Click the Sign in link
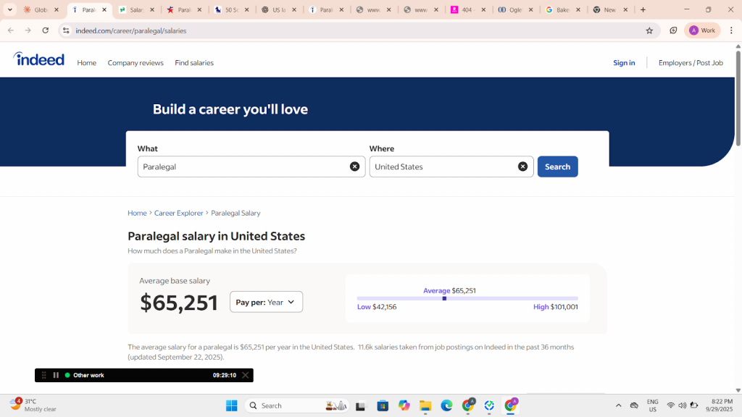742x417 pixels. pos(624,63)
